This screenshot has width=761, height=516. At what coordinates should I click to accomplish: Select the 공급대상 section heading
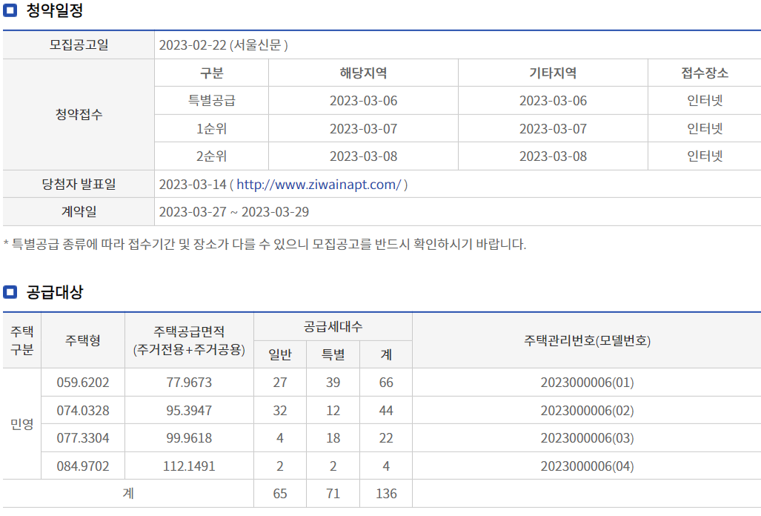tap(55, 292)
